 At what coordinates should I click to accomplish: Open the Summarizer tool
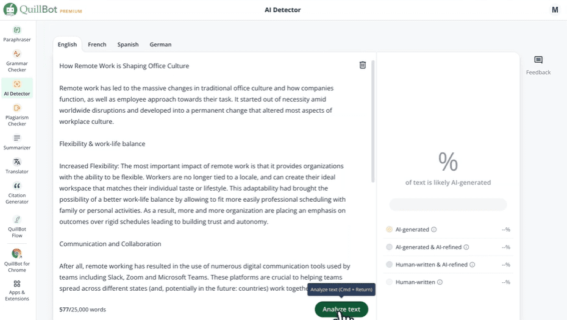tap(17, 138)
